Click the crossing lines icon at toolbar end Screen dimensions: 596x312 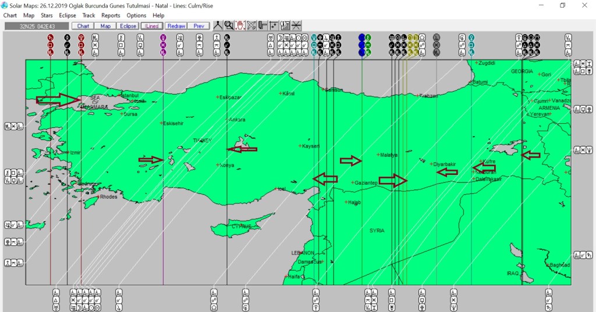[296, 26]
